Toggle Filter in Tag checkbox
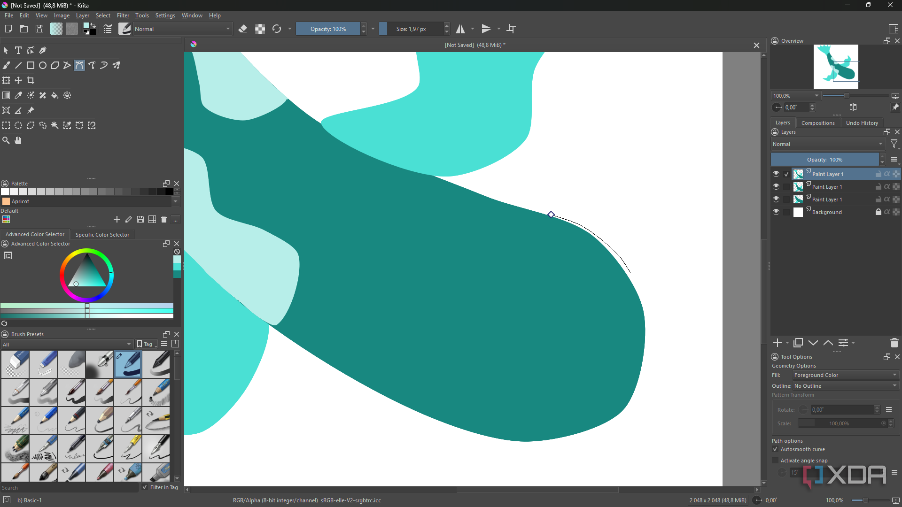This screenshot has width=902, height=507. click(145, 487)
